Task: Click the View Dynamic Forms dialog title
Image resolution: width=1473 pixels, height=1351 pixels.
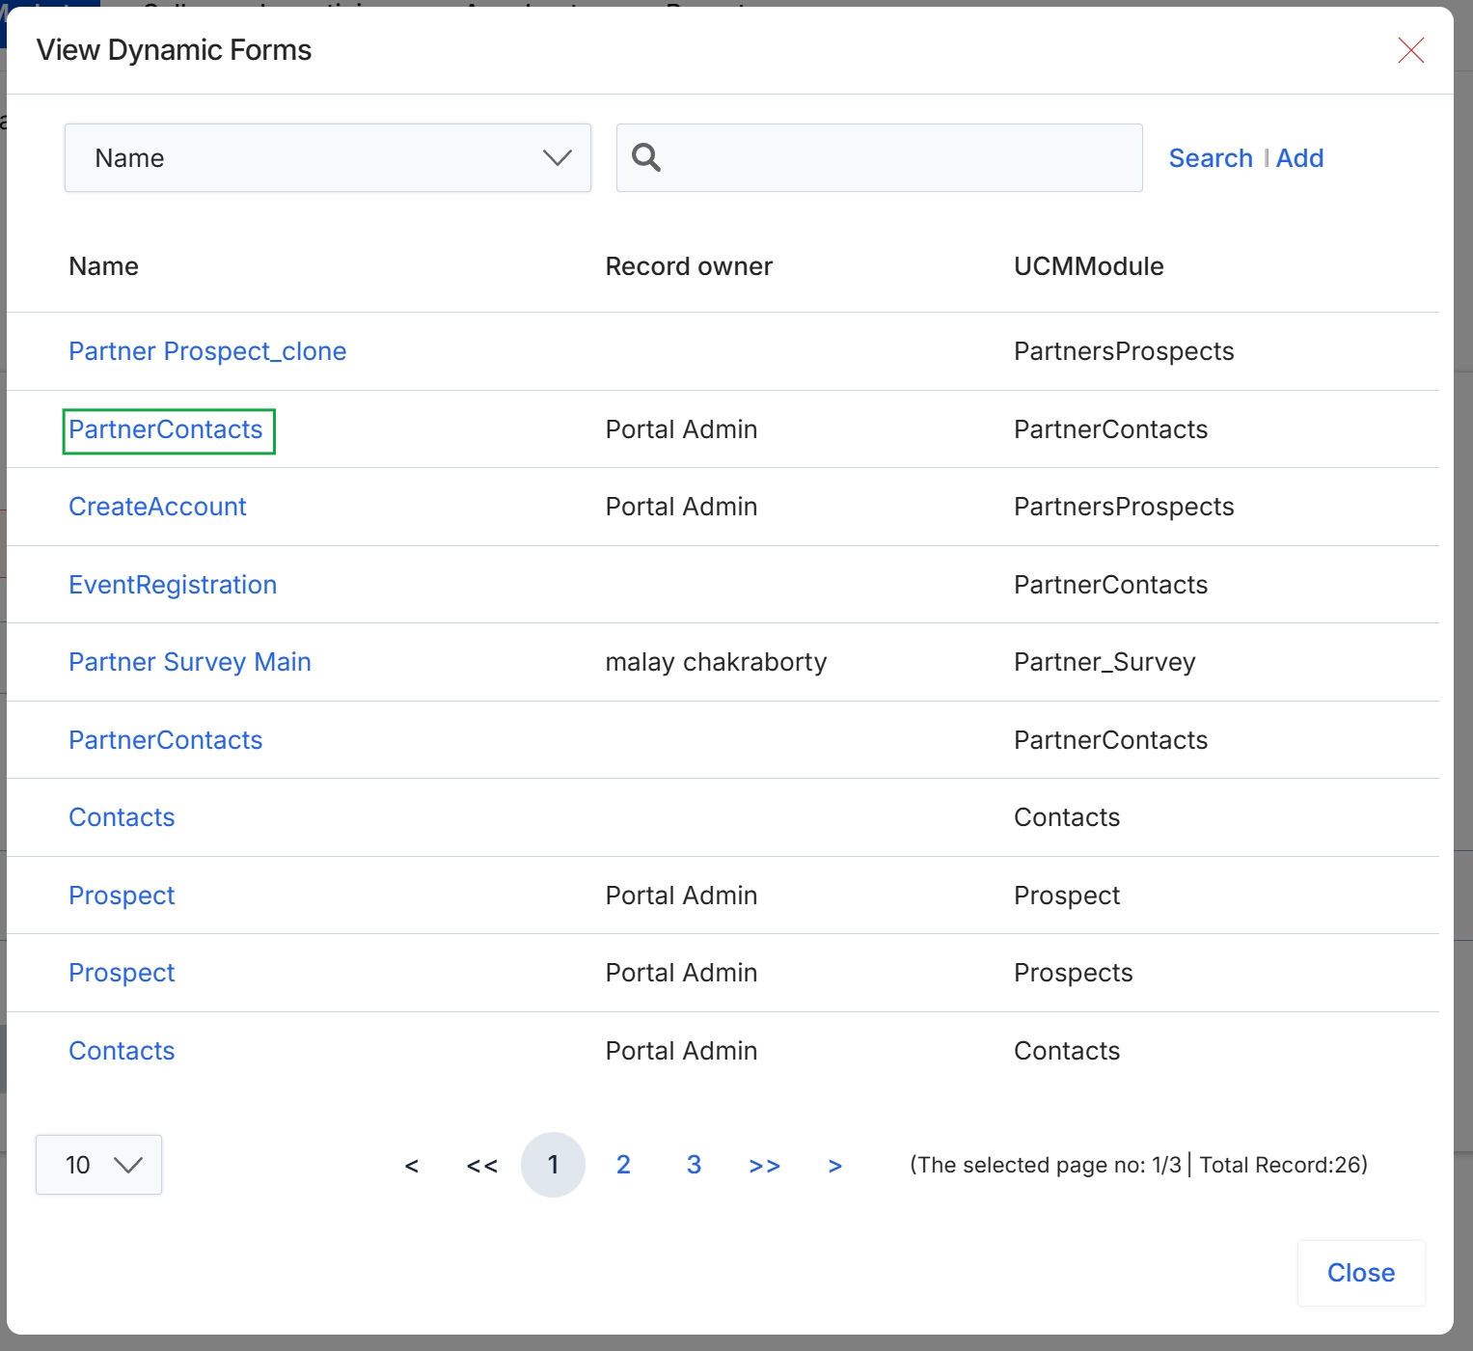Action: click(x=174, y=50)
